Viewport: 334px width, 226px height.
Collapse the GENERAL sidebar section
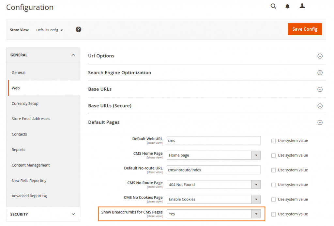tap(43, 55)
